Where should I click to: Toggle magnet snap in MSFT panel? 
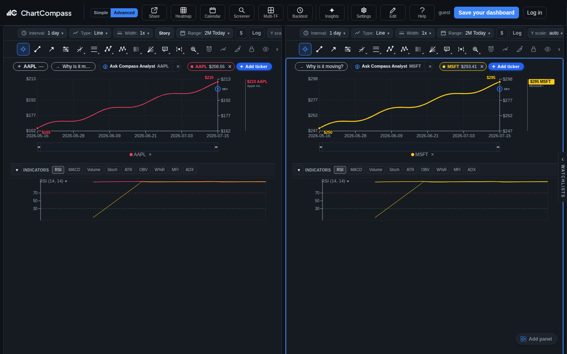tap(491, 49)
